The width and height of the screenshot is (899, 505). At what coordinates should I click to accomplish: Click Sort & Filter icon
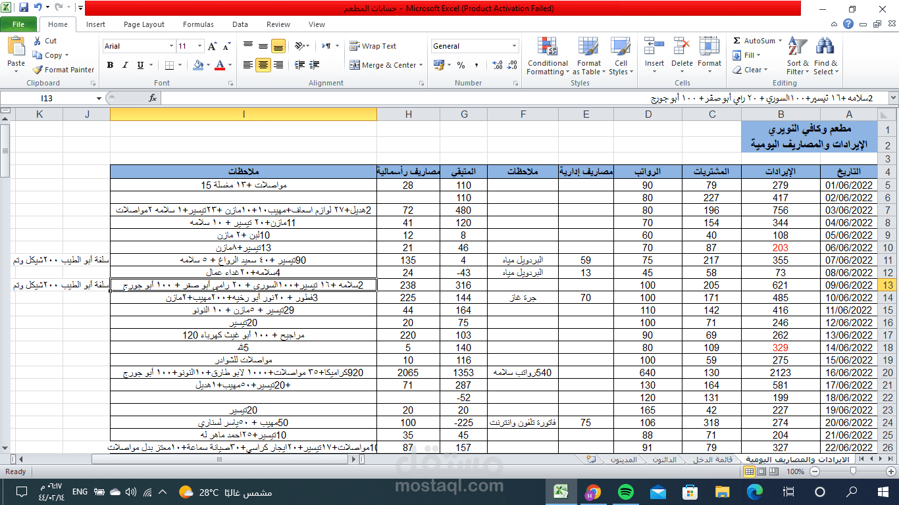click(x=797, y=47)
